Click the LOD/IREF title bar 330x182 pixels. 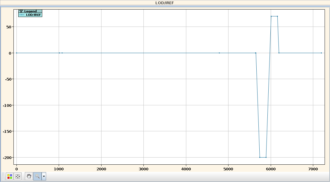[165, 3]
